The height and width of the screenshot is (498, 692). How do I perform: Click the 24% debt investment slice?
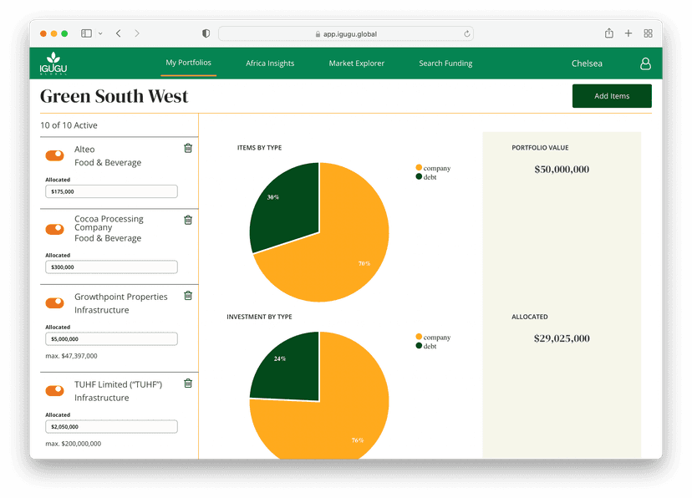click(292, 370)
